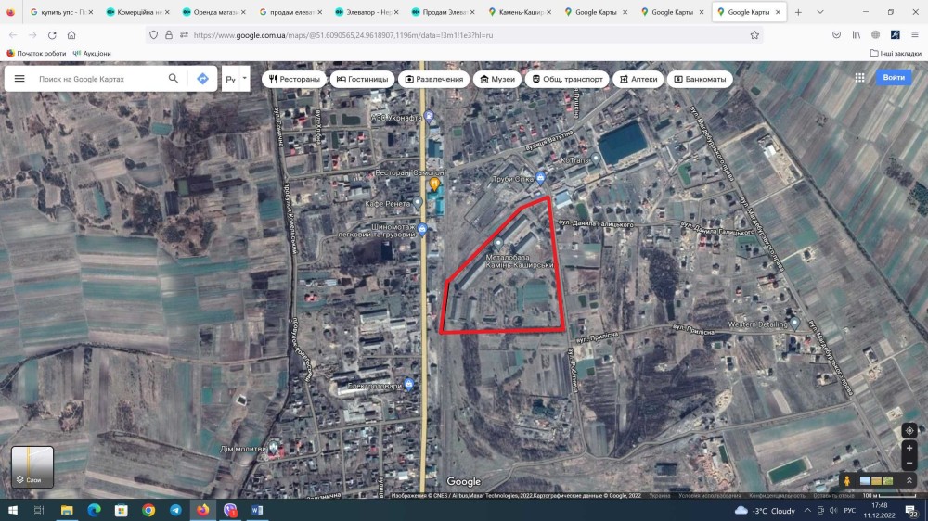The image size is (928, 521).
Task: Focus the Поиск на Google Картах field
Action: pos(99,79)
